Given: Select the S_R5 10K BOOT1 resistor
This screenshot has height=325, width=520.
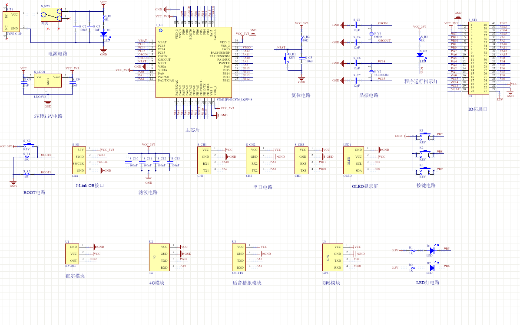Looking at the screenshot, I should click(26, 174).
